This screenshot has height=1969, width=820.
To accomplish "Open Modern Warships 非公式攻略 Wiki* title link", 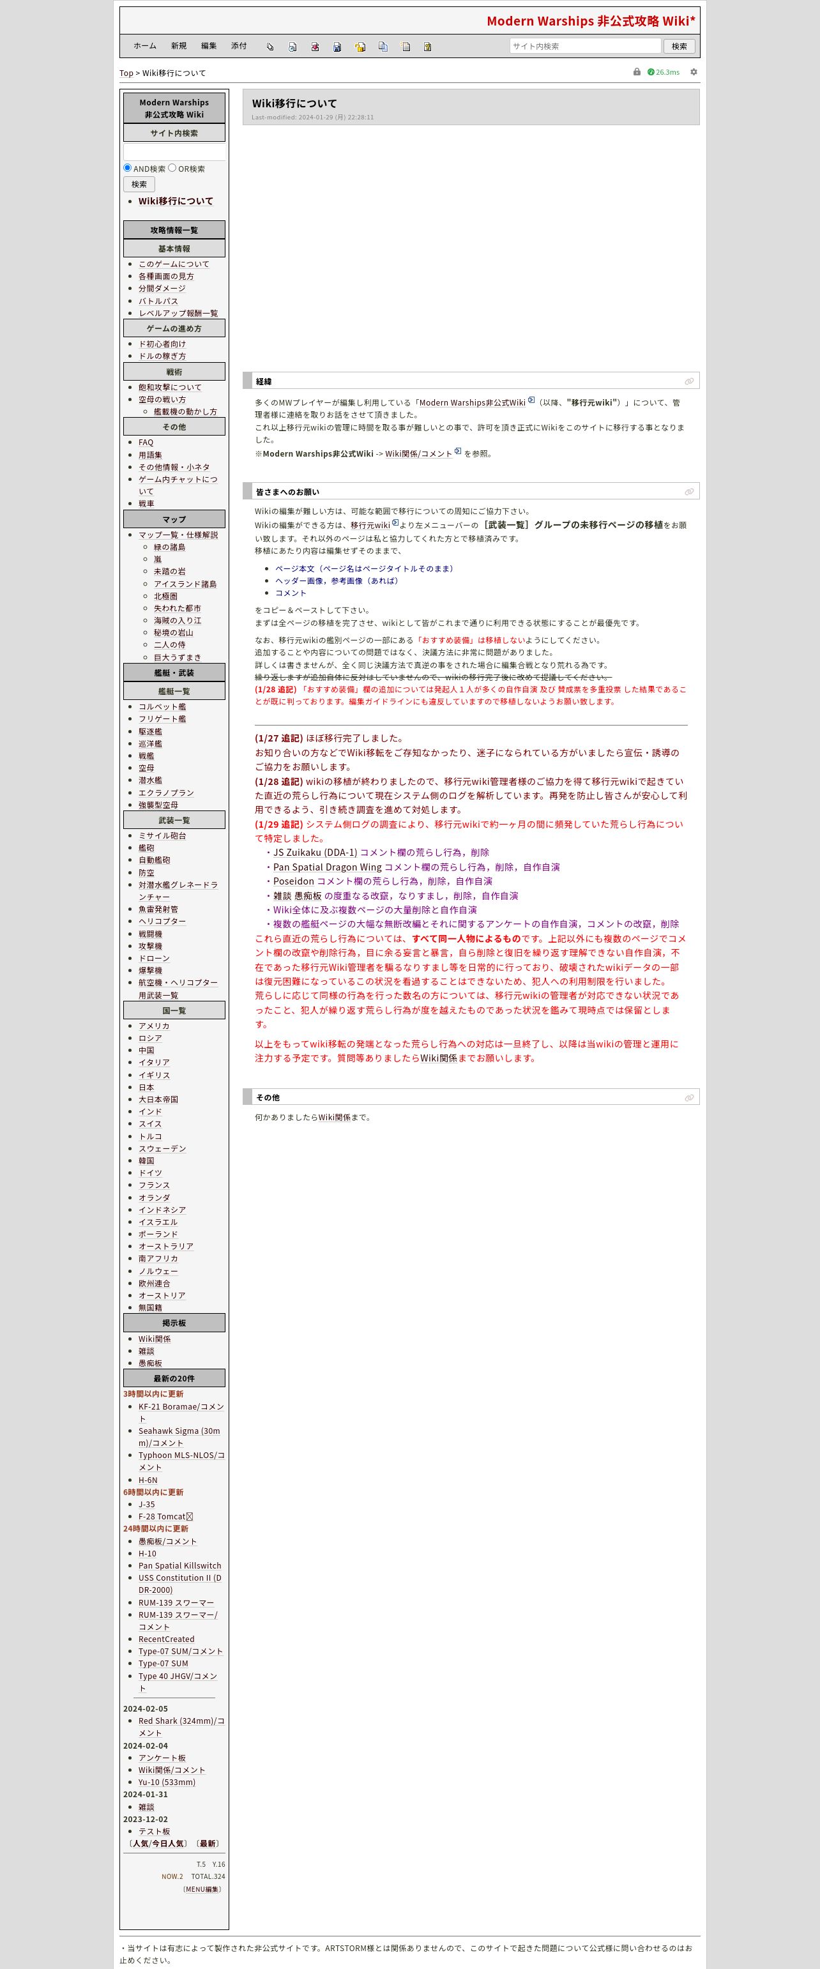I will point(591,20).
